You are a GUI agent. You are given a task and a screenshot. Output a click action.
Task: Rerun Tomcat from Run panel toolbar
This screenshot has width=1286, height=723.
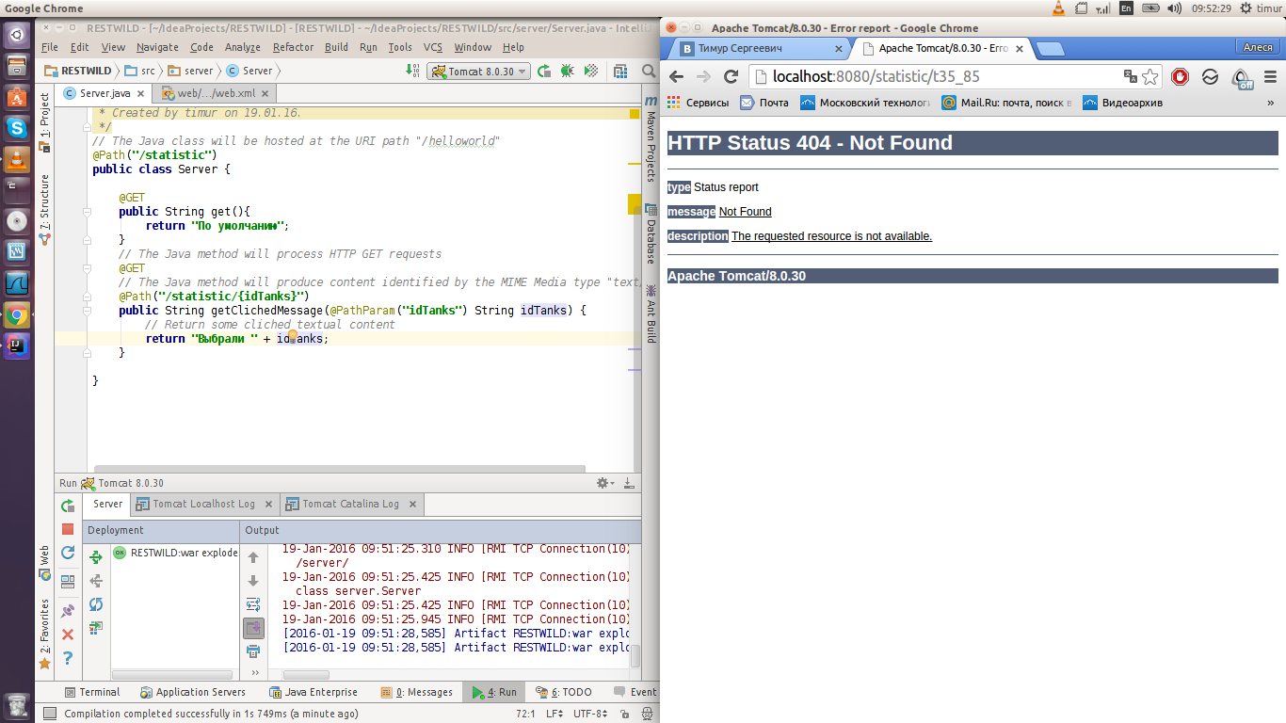tap(68, 506)
